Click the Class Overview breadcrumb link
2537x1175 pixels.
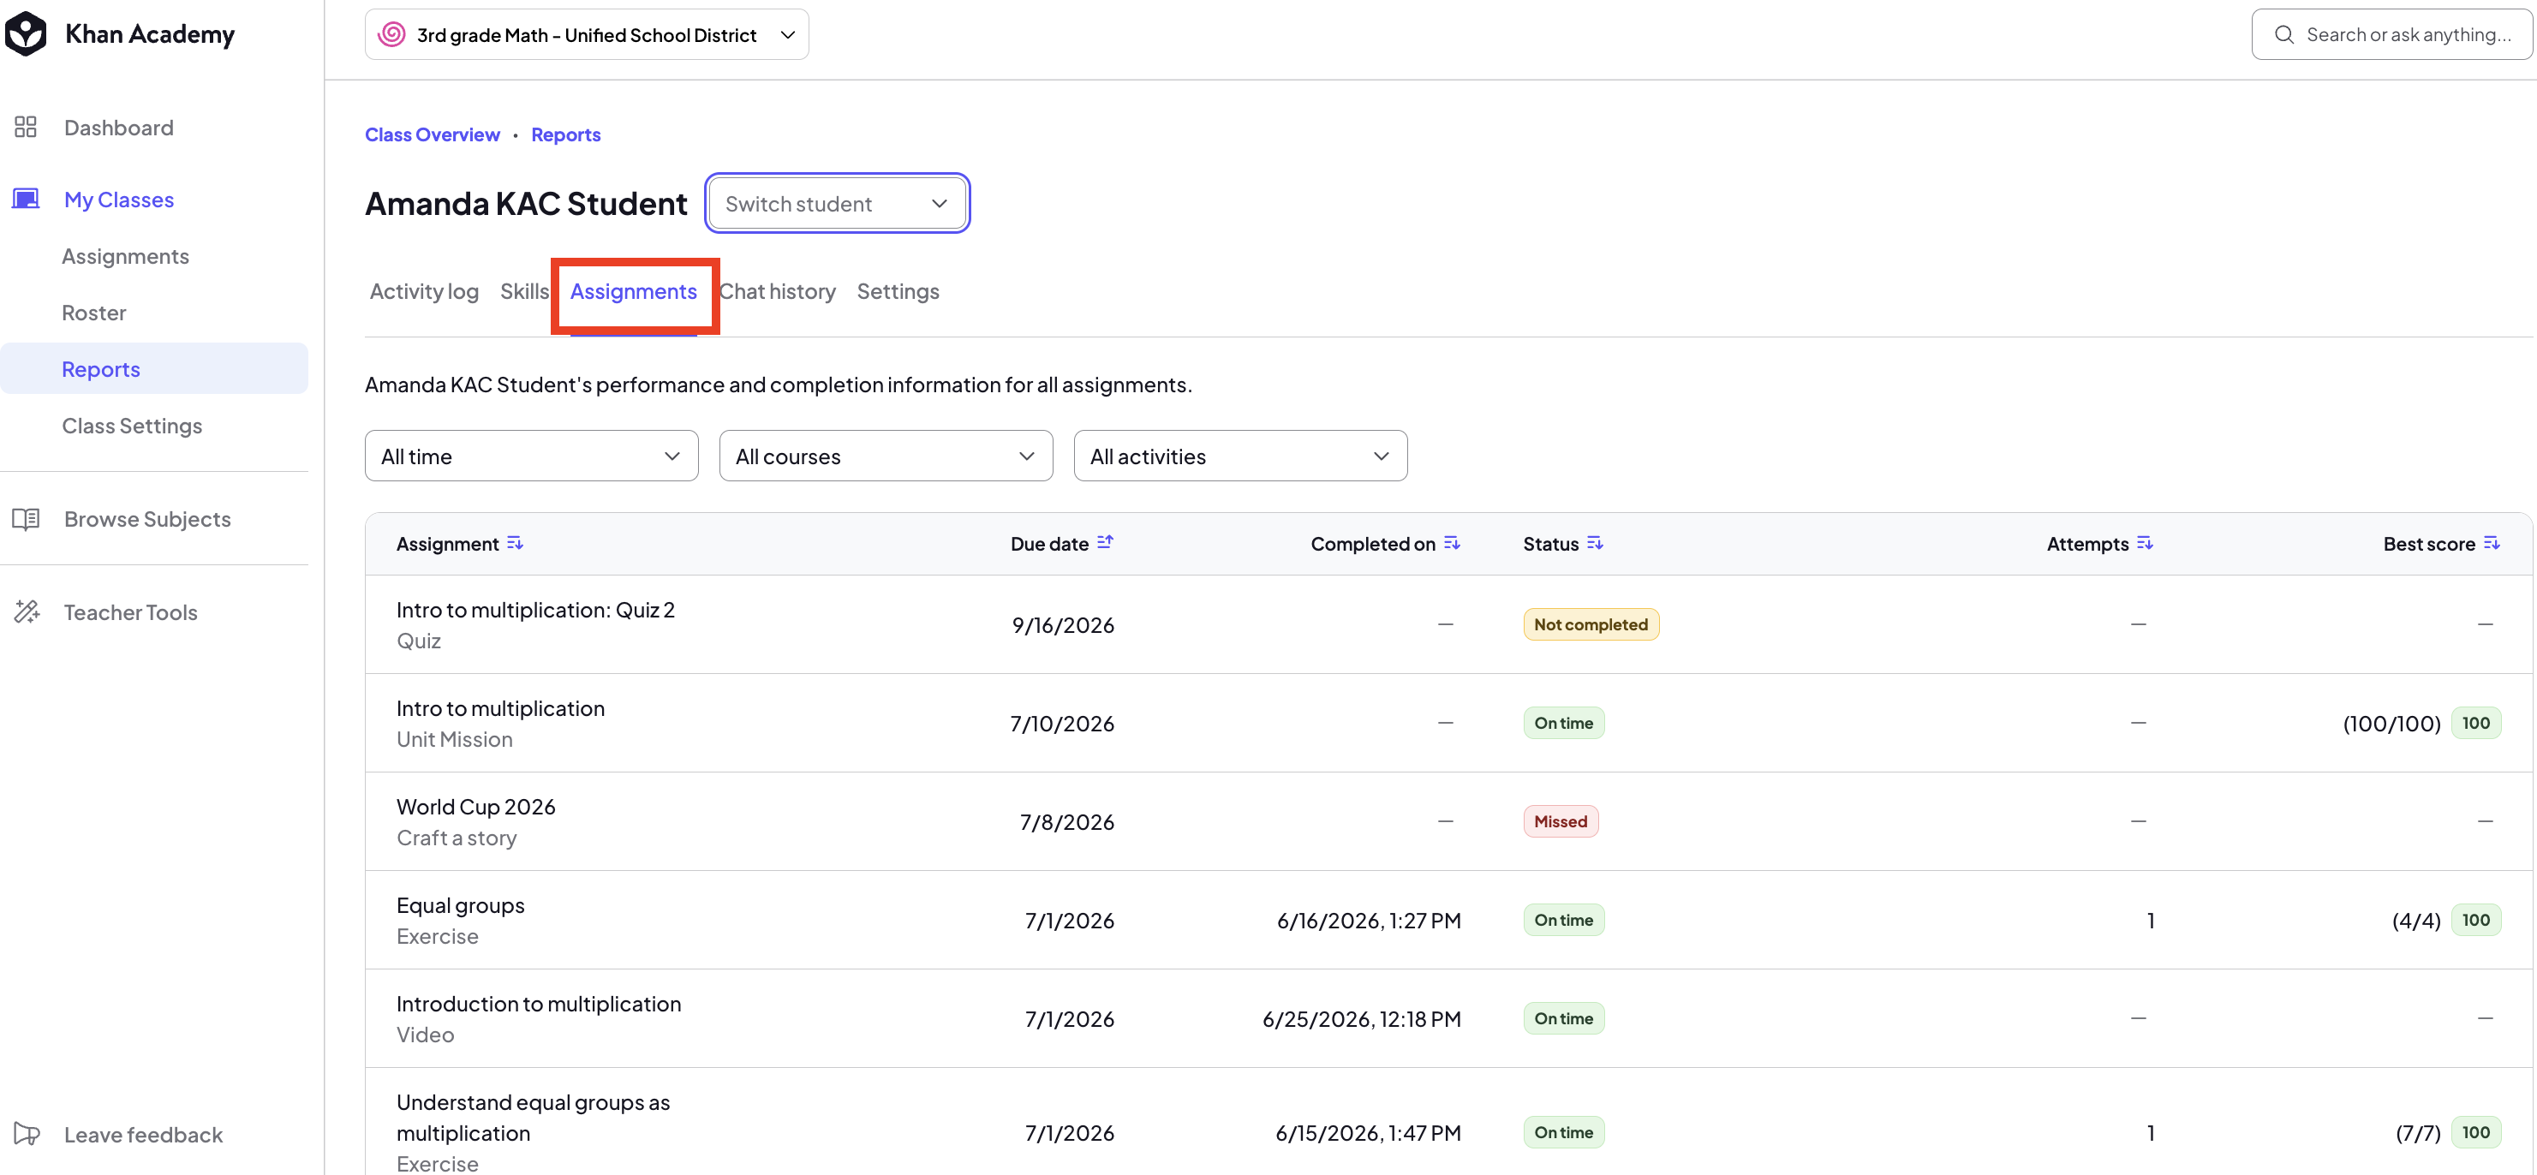433,134
